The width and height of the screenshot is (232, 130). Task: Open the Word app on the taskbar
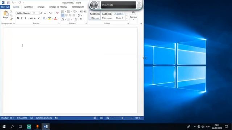[x=46, y=126]
